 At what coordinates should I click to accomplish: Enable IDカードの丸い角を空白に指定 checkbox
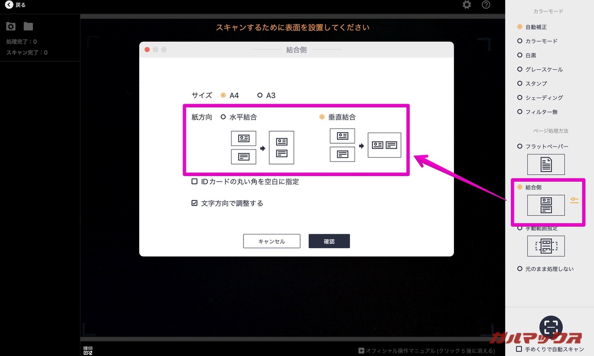[195, 182]
